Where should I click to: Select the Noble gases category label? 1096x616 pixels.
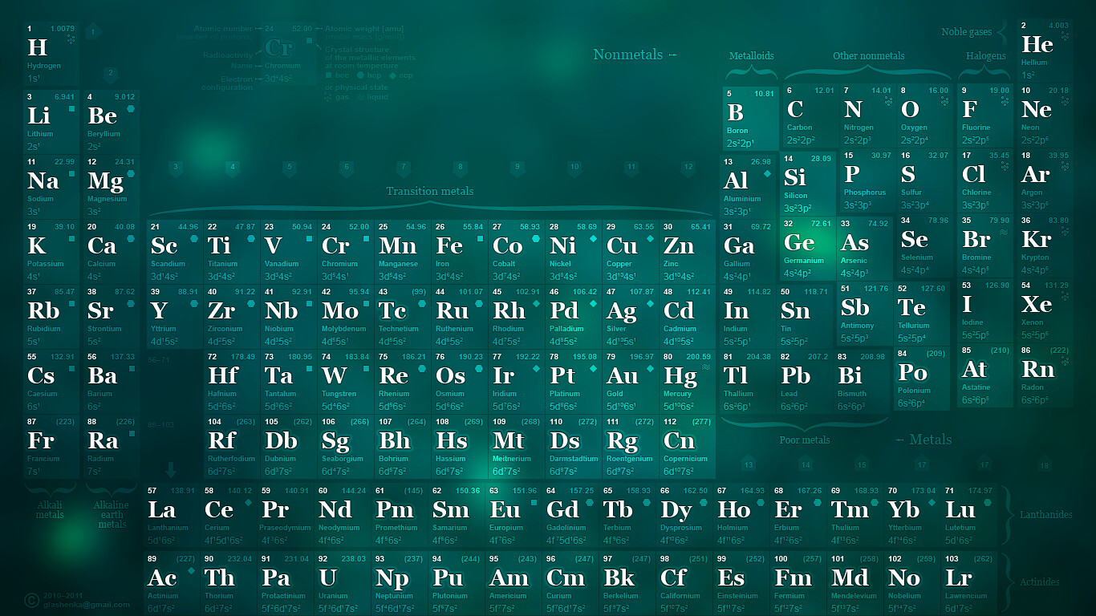966,33
